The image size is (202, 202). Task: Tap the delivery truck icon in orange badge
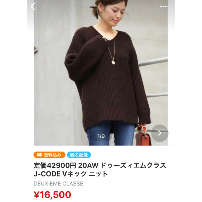39,155
